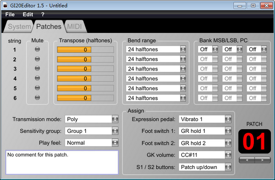Open string 1 Bank LSB dropdown
The height and width of the screenshot is (180, 275).
tap(232, 49)
